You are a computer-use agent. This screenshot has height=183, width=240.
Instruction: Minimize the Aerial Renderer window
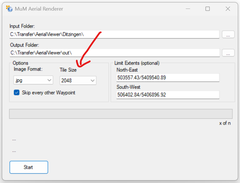click(187, 9)
